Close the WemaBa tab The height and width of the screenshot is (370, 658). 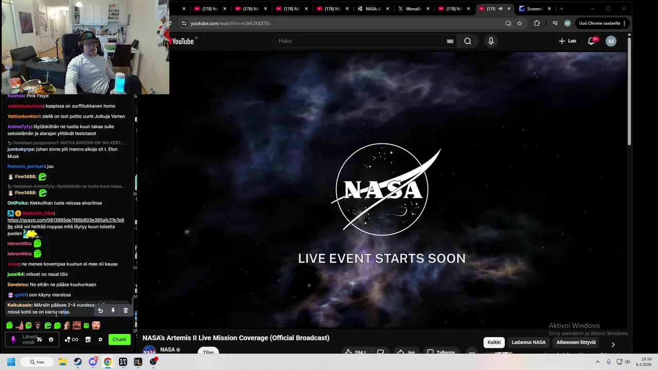(x=428, y=9)
